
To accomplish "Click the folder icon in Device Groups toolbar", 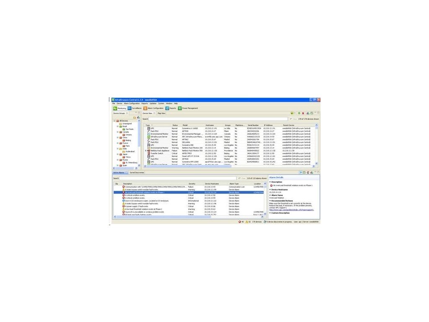I will pyautogui.click(x=134, y=117).
